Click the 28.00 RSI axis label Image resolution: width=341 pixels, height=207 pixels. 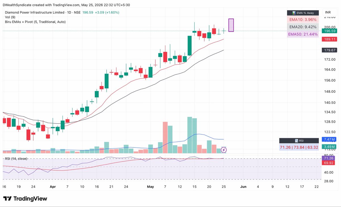pos(329,181)
